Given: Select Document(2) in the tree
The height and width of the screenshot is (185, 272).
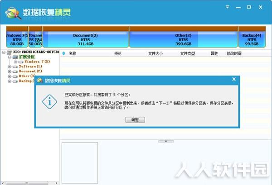Looking at the screenshot, I should (x=30, y=71).
